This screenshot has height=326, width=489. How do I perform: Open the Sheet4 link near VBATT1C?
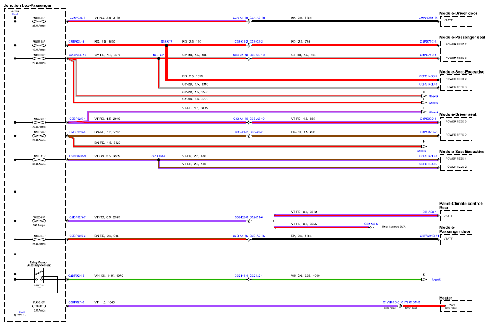[x=21, y=312]
